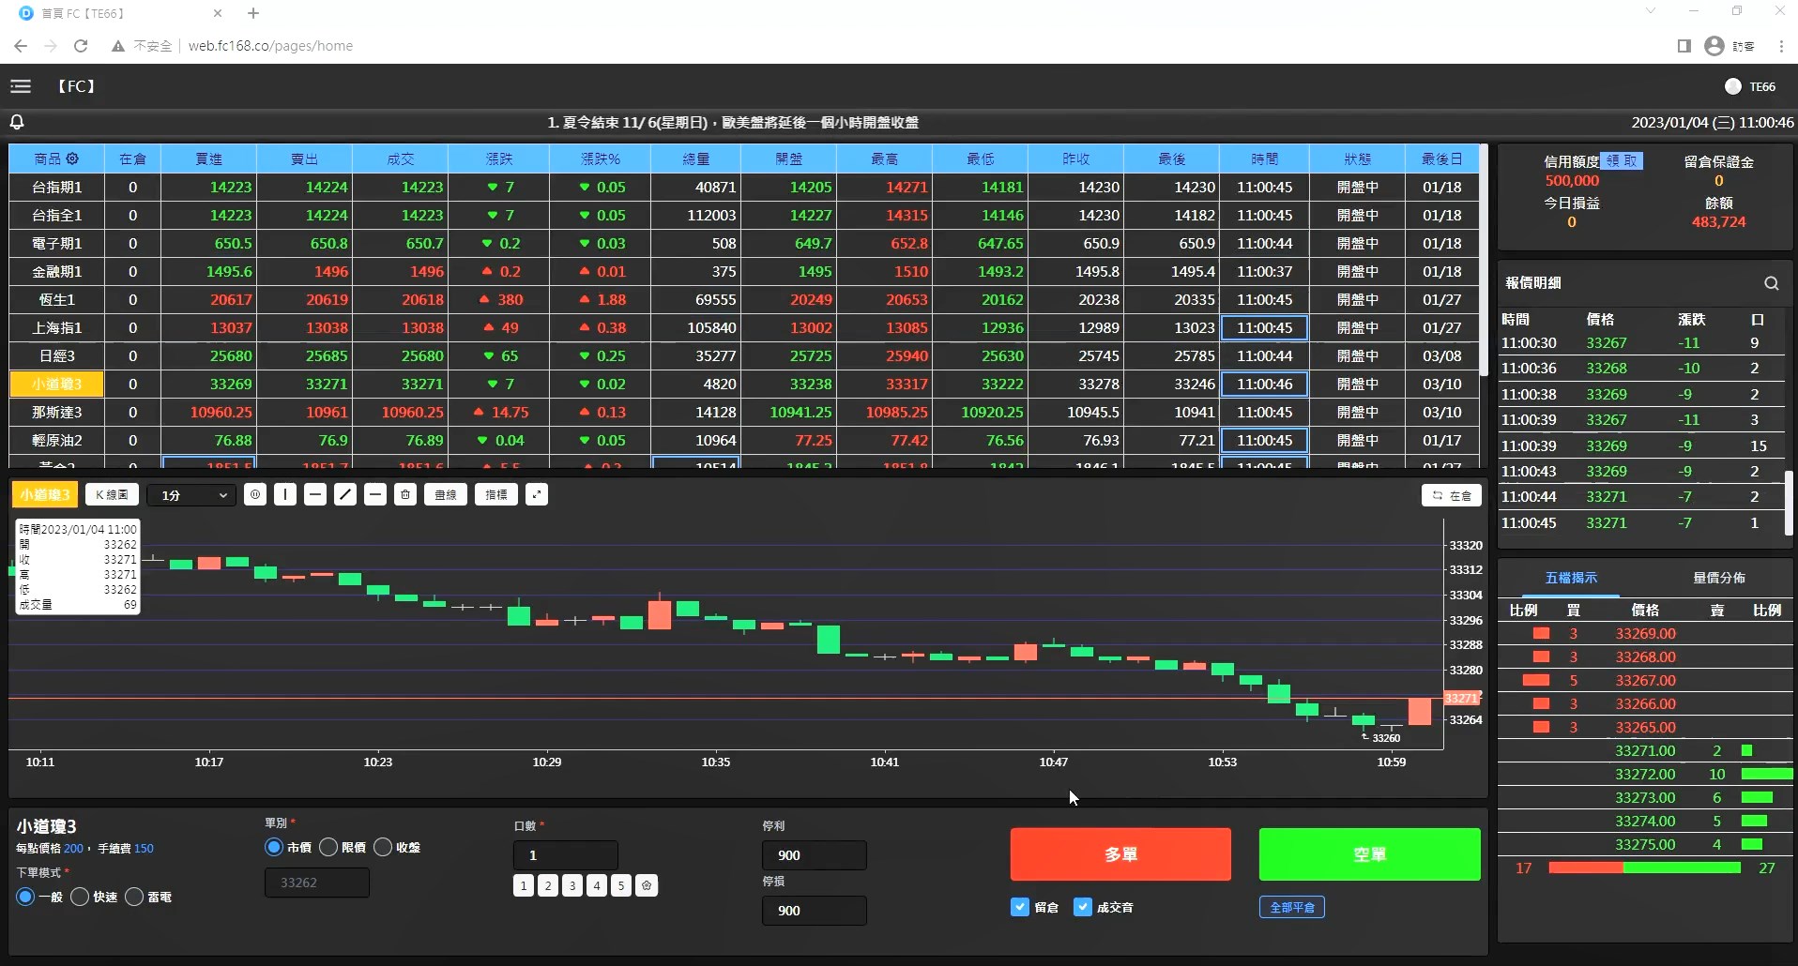1798x966 pixels.
Task: Select 雷電 ordering mode
Action: [134, 897]
